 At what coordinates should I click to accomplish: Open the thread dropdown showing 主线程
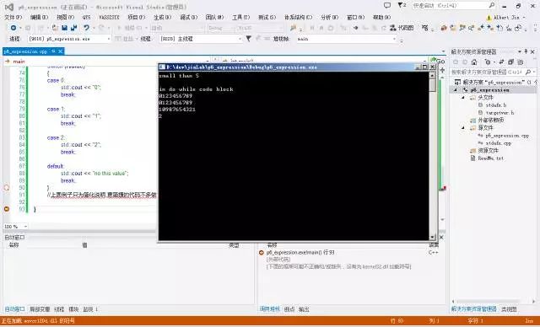tap(201, 39)
